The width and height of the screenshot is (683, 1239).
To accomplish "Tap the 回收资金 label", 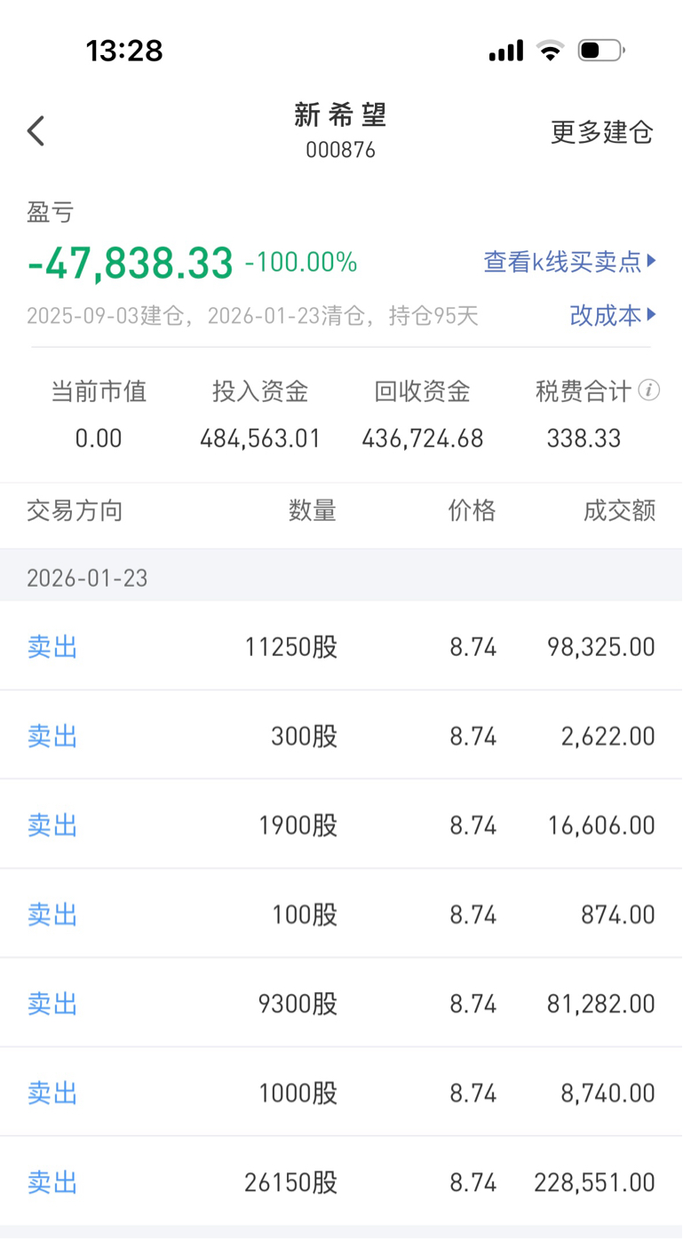I will pyautogui.click(x=423, y=391).
